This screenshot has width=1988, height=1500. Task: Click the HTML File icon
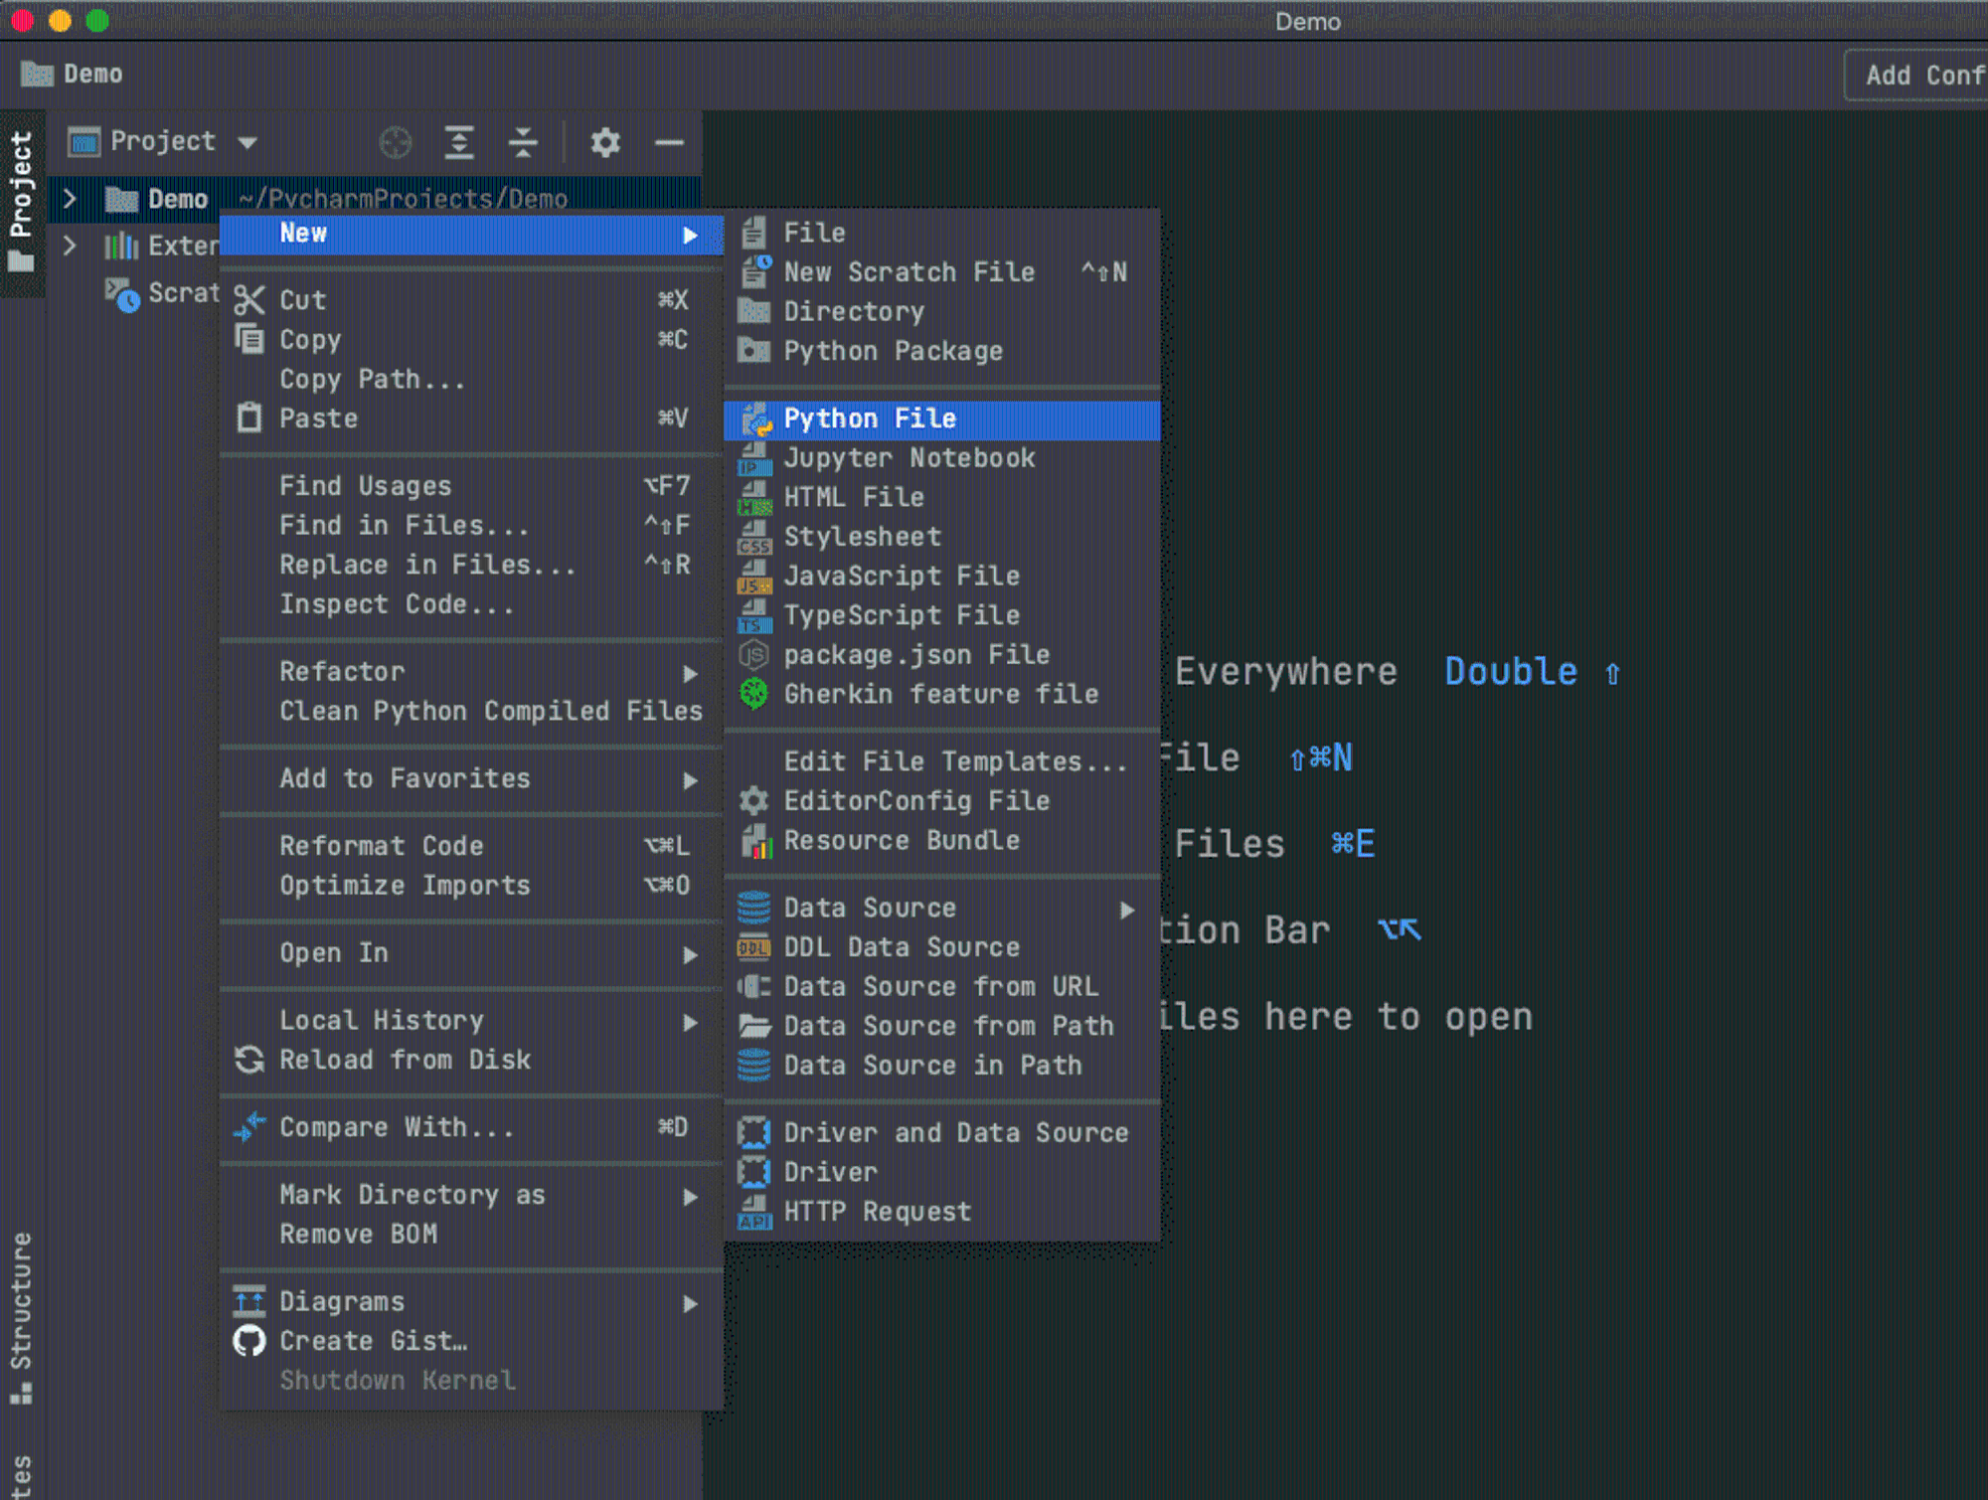point(755,498)
